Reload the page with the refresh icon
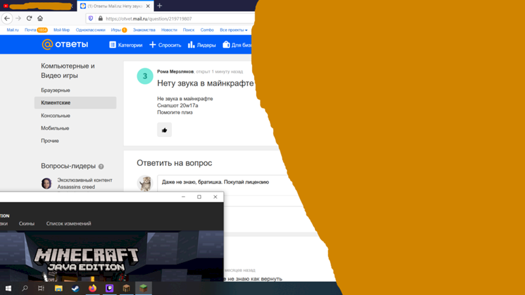This screenshot has width=525, height=295. pyautogui.click(x=29, y=18)
